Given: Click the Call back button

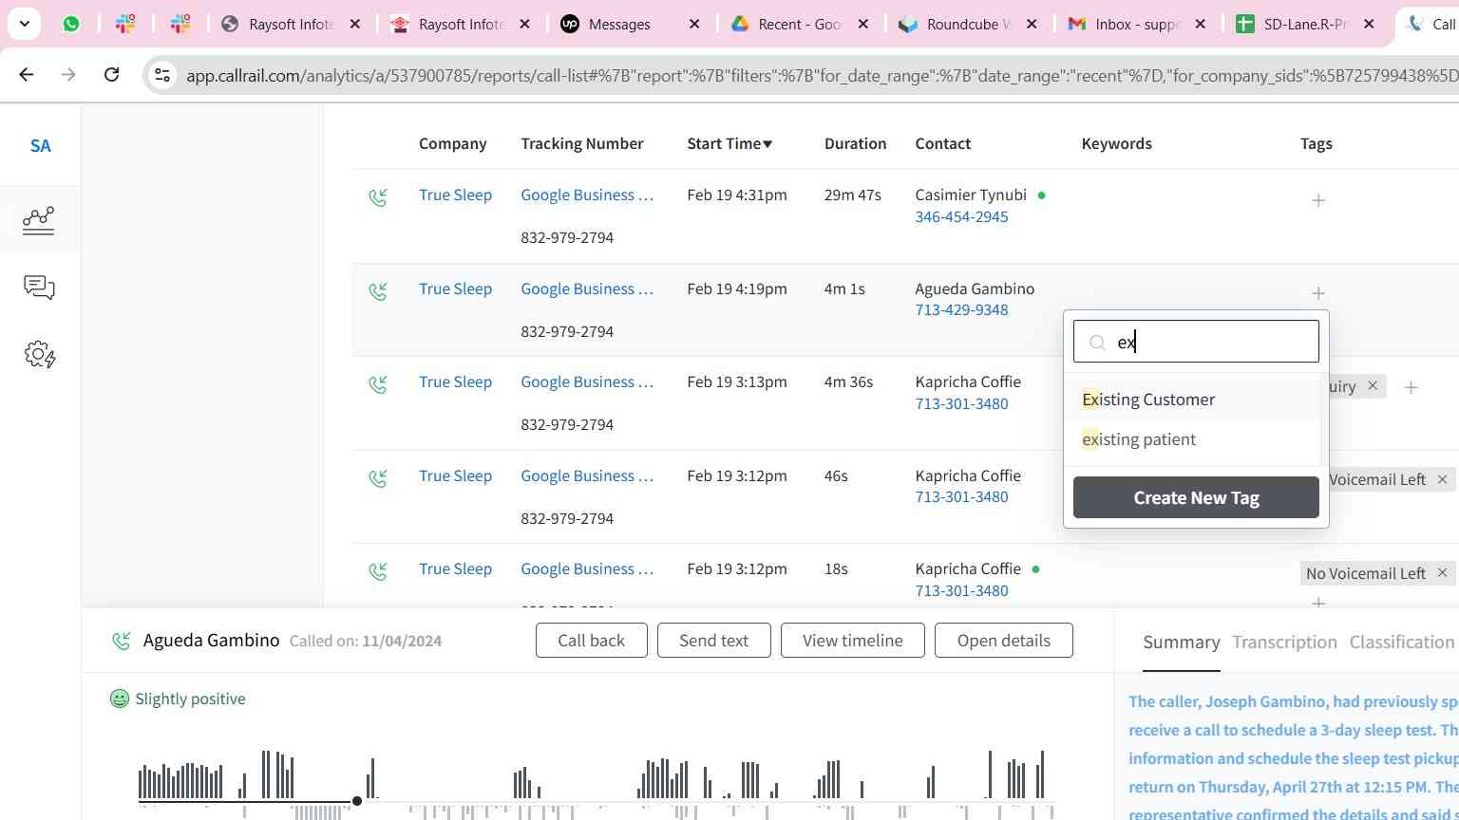Looking at the screenshot, I should tap(591, 641).
